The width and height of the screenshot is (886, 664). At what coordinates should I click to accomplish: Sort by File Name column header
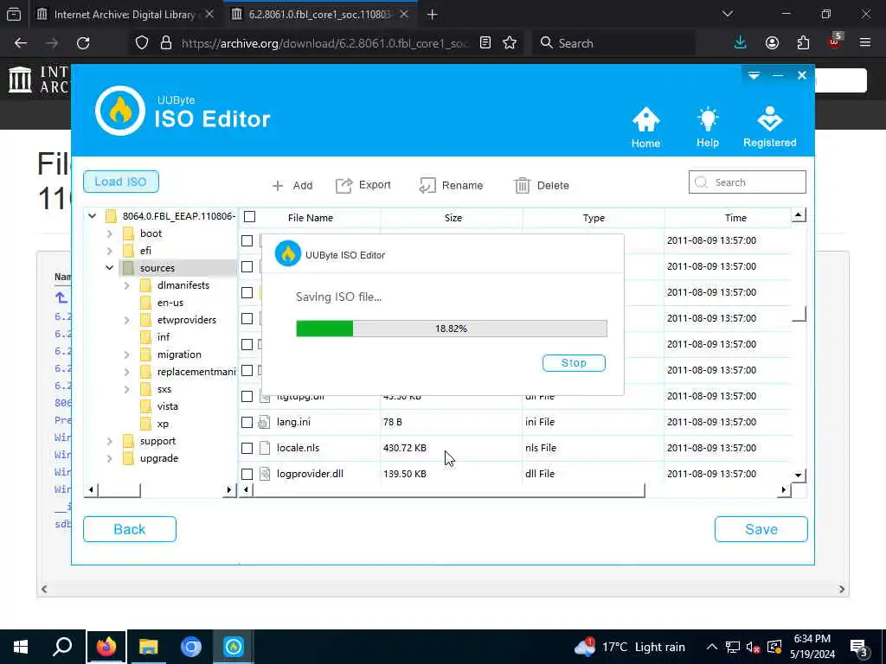point(311,217)
